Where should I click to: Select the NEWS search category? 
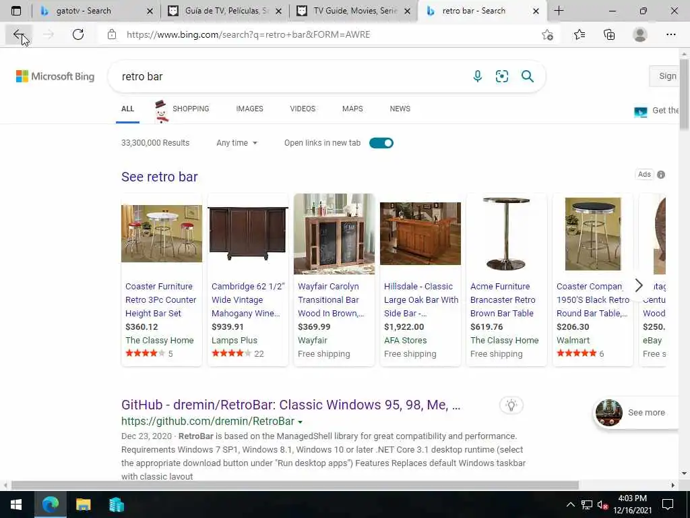[400, 109]
